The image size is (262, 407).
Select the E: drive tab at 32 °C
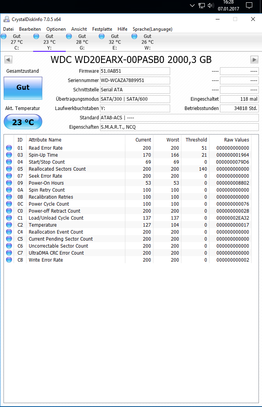[x=115, y=42]
